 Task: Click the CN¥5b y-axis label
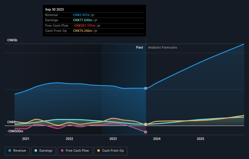pos(12,40)
